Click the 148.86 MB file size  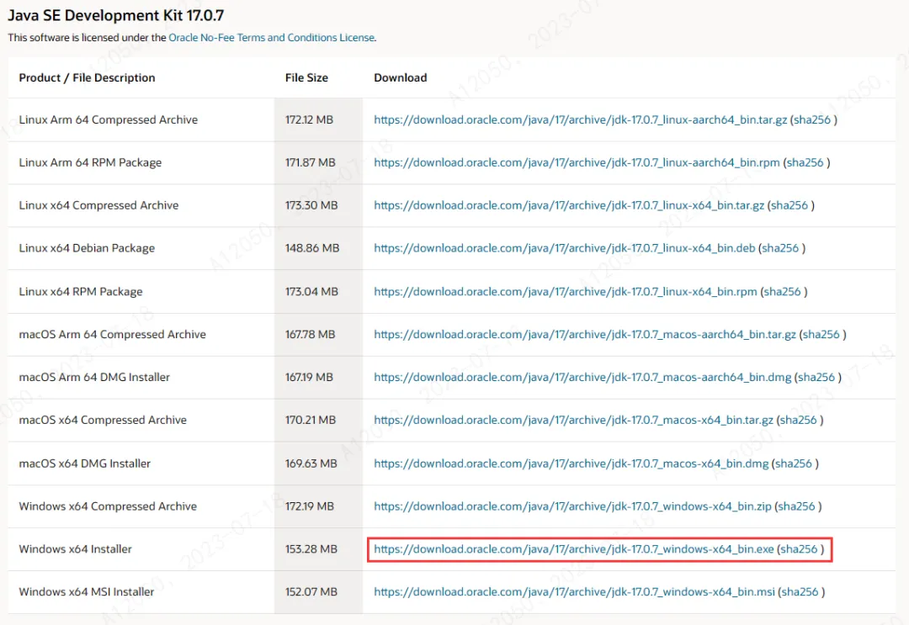point(312,248)
